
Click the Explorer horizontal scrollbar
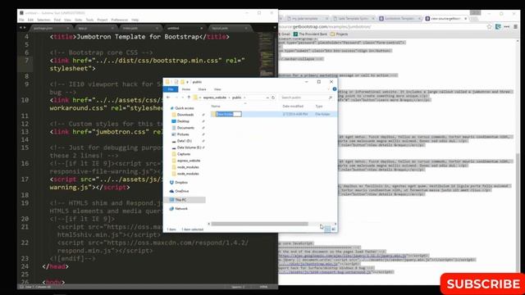259,224
